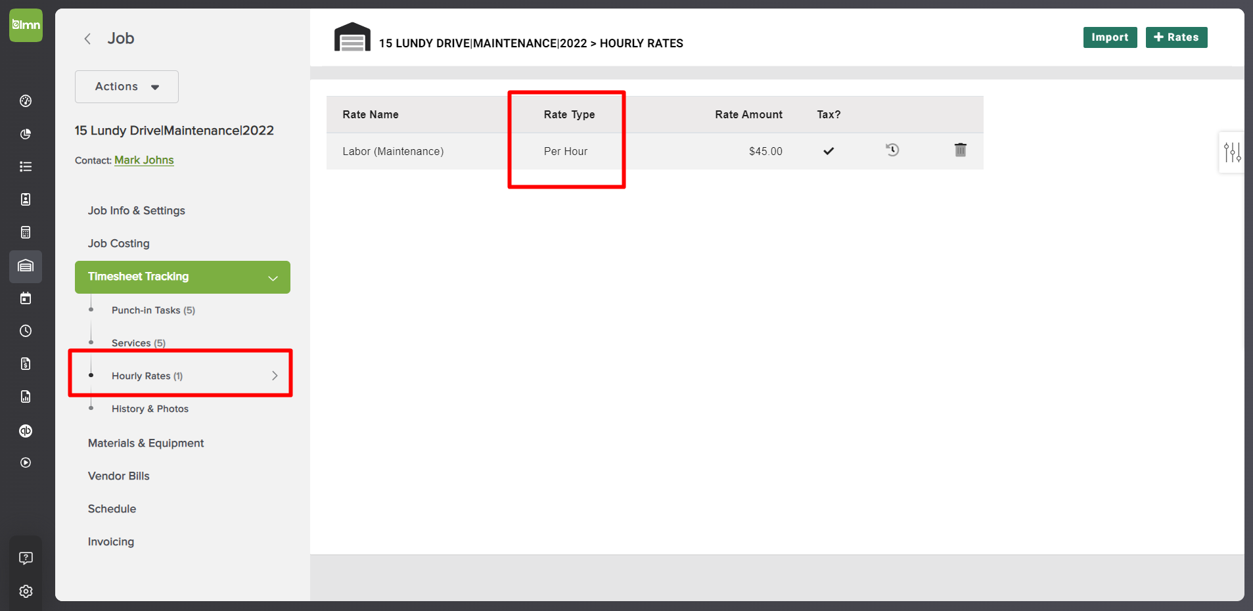The width and height of the screenshot is (1253, 611).
Task: Select the QuickBooks sync icon
Action: [x=25, y=431]
